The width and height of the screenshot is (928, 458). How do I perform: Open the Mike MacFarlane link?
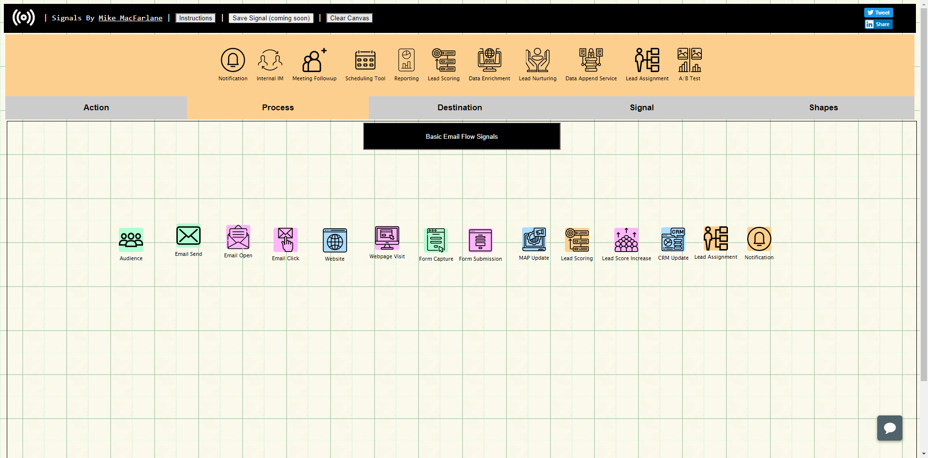coord(130,18)
